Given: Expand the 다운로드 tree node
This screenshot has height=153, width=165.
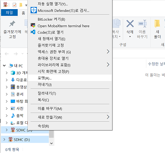Looking at the screenshot, I should click(x=7, y=80).
